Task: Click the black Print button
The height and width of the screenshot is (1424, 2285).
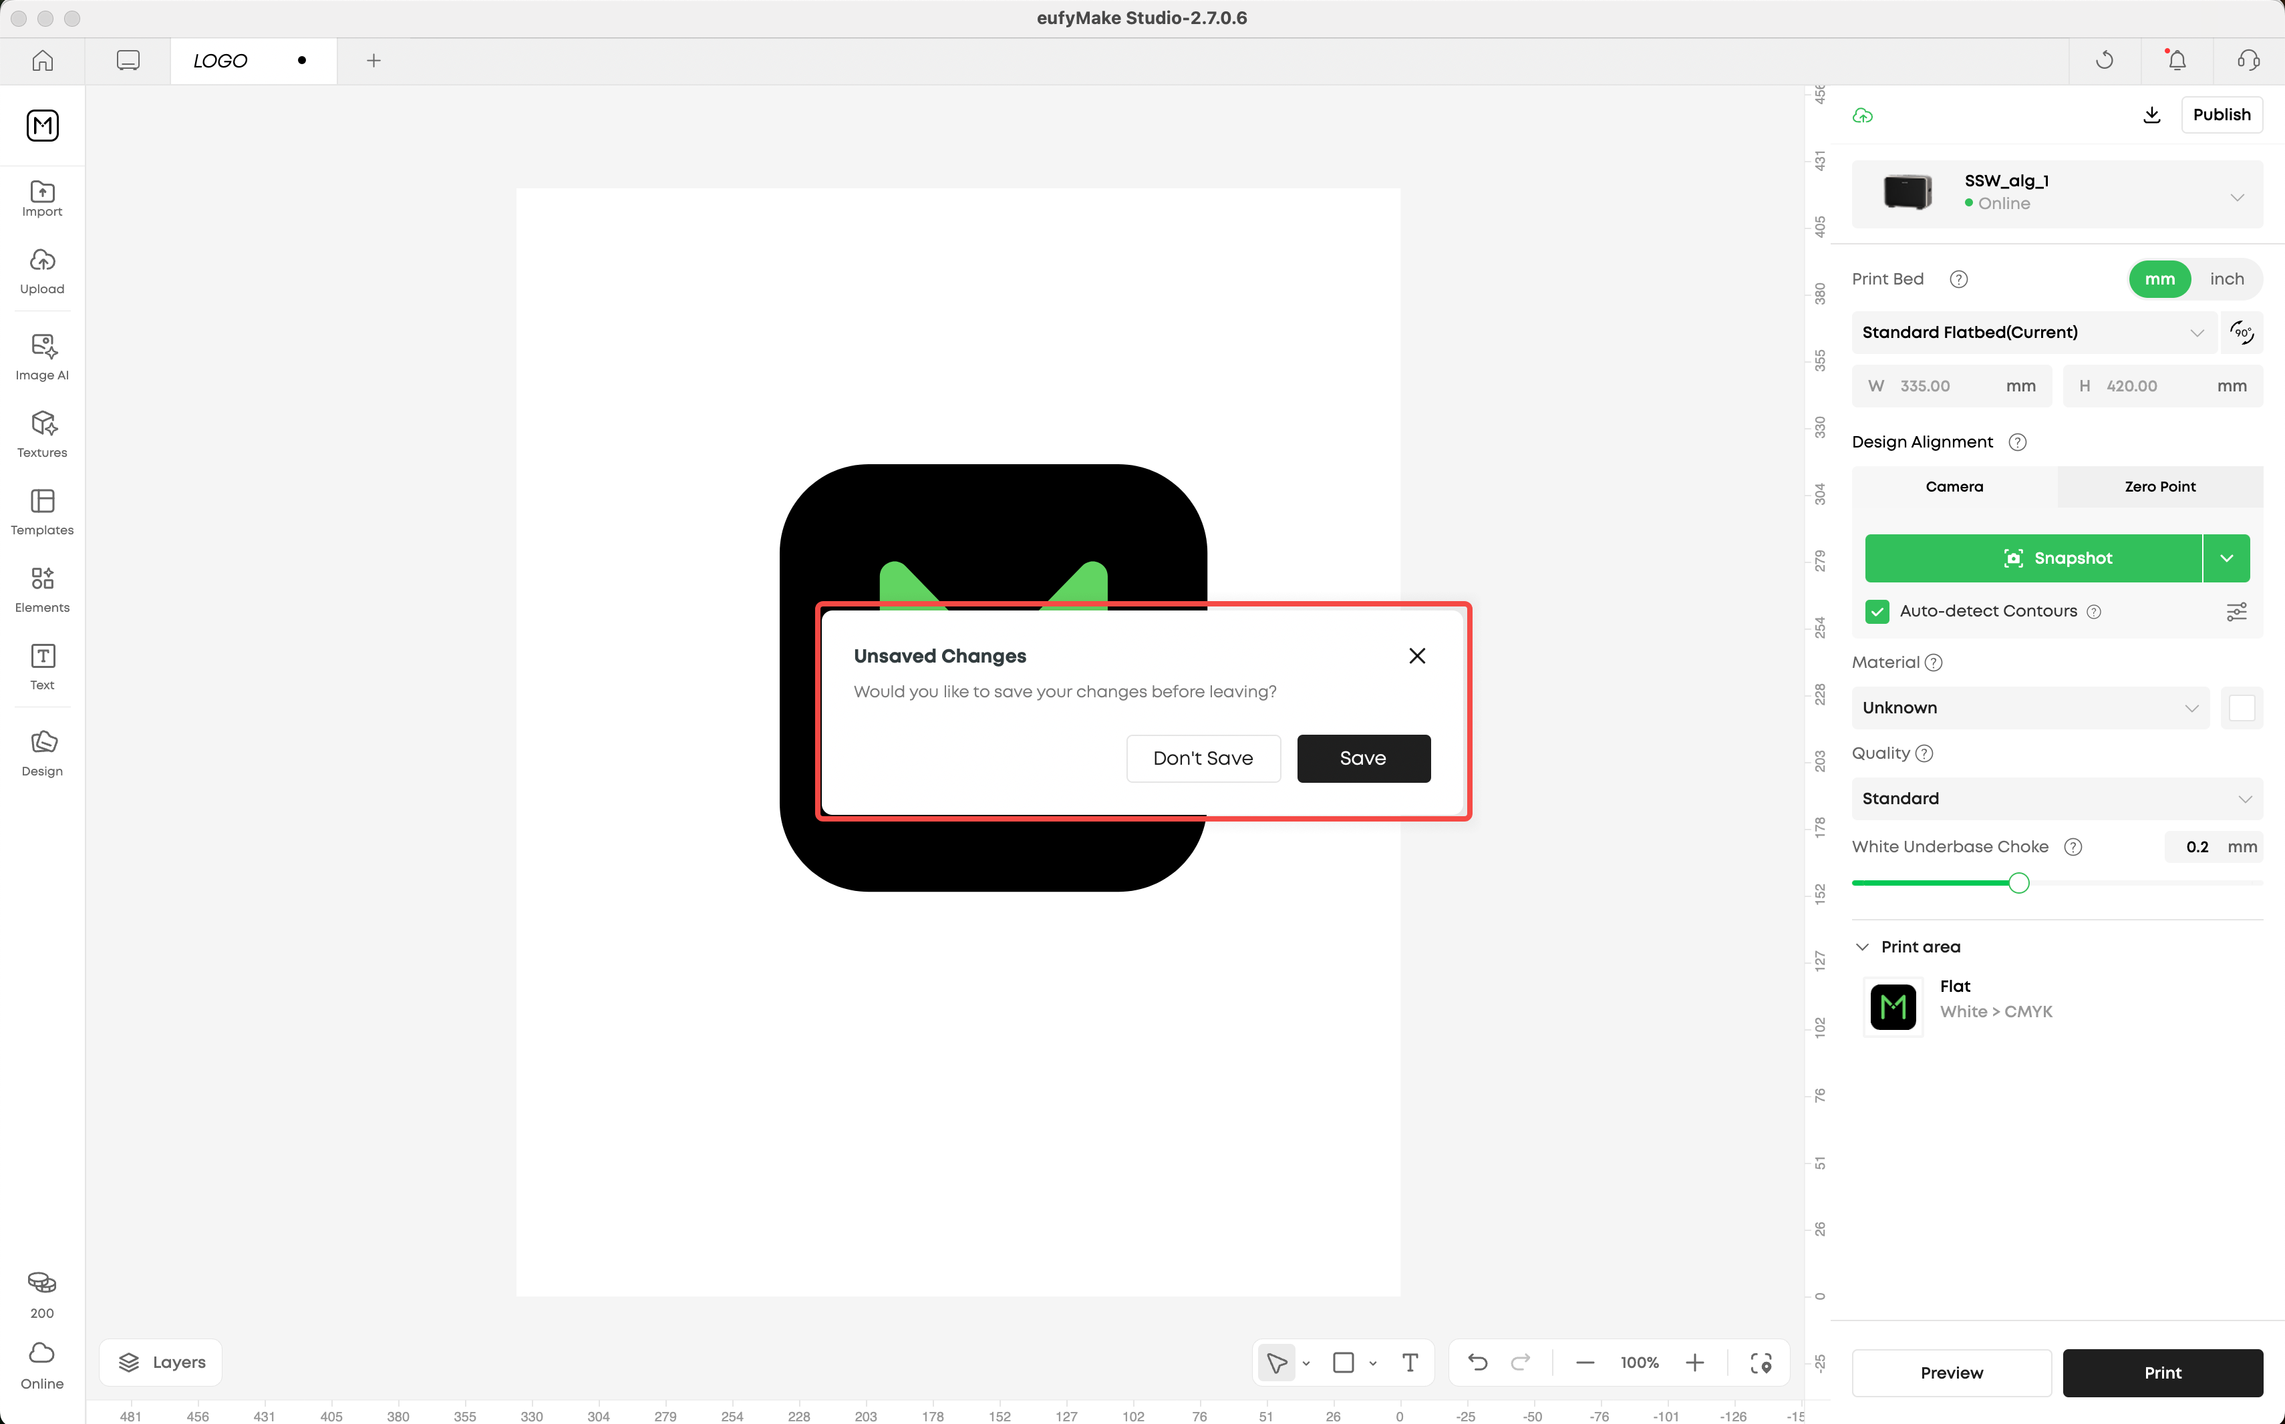Action: [2163, 1373]
